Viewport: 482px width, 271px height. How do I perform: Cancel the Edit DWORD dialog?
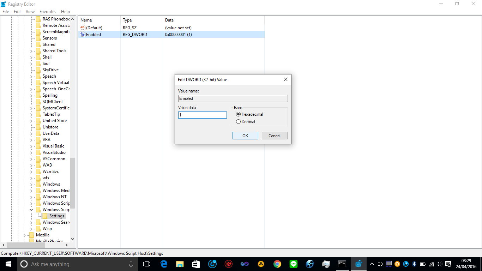click(x=275, y=136)
